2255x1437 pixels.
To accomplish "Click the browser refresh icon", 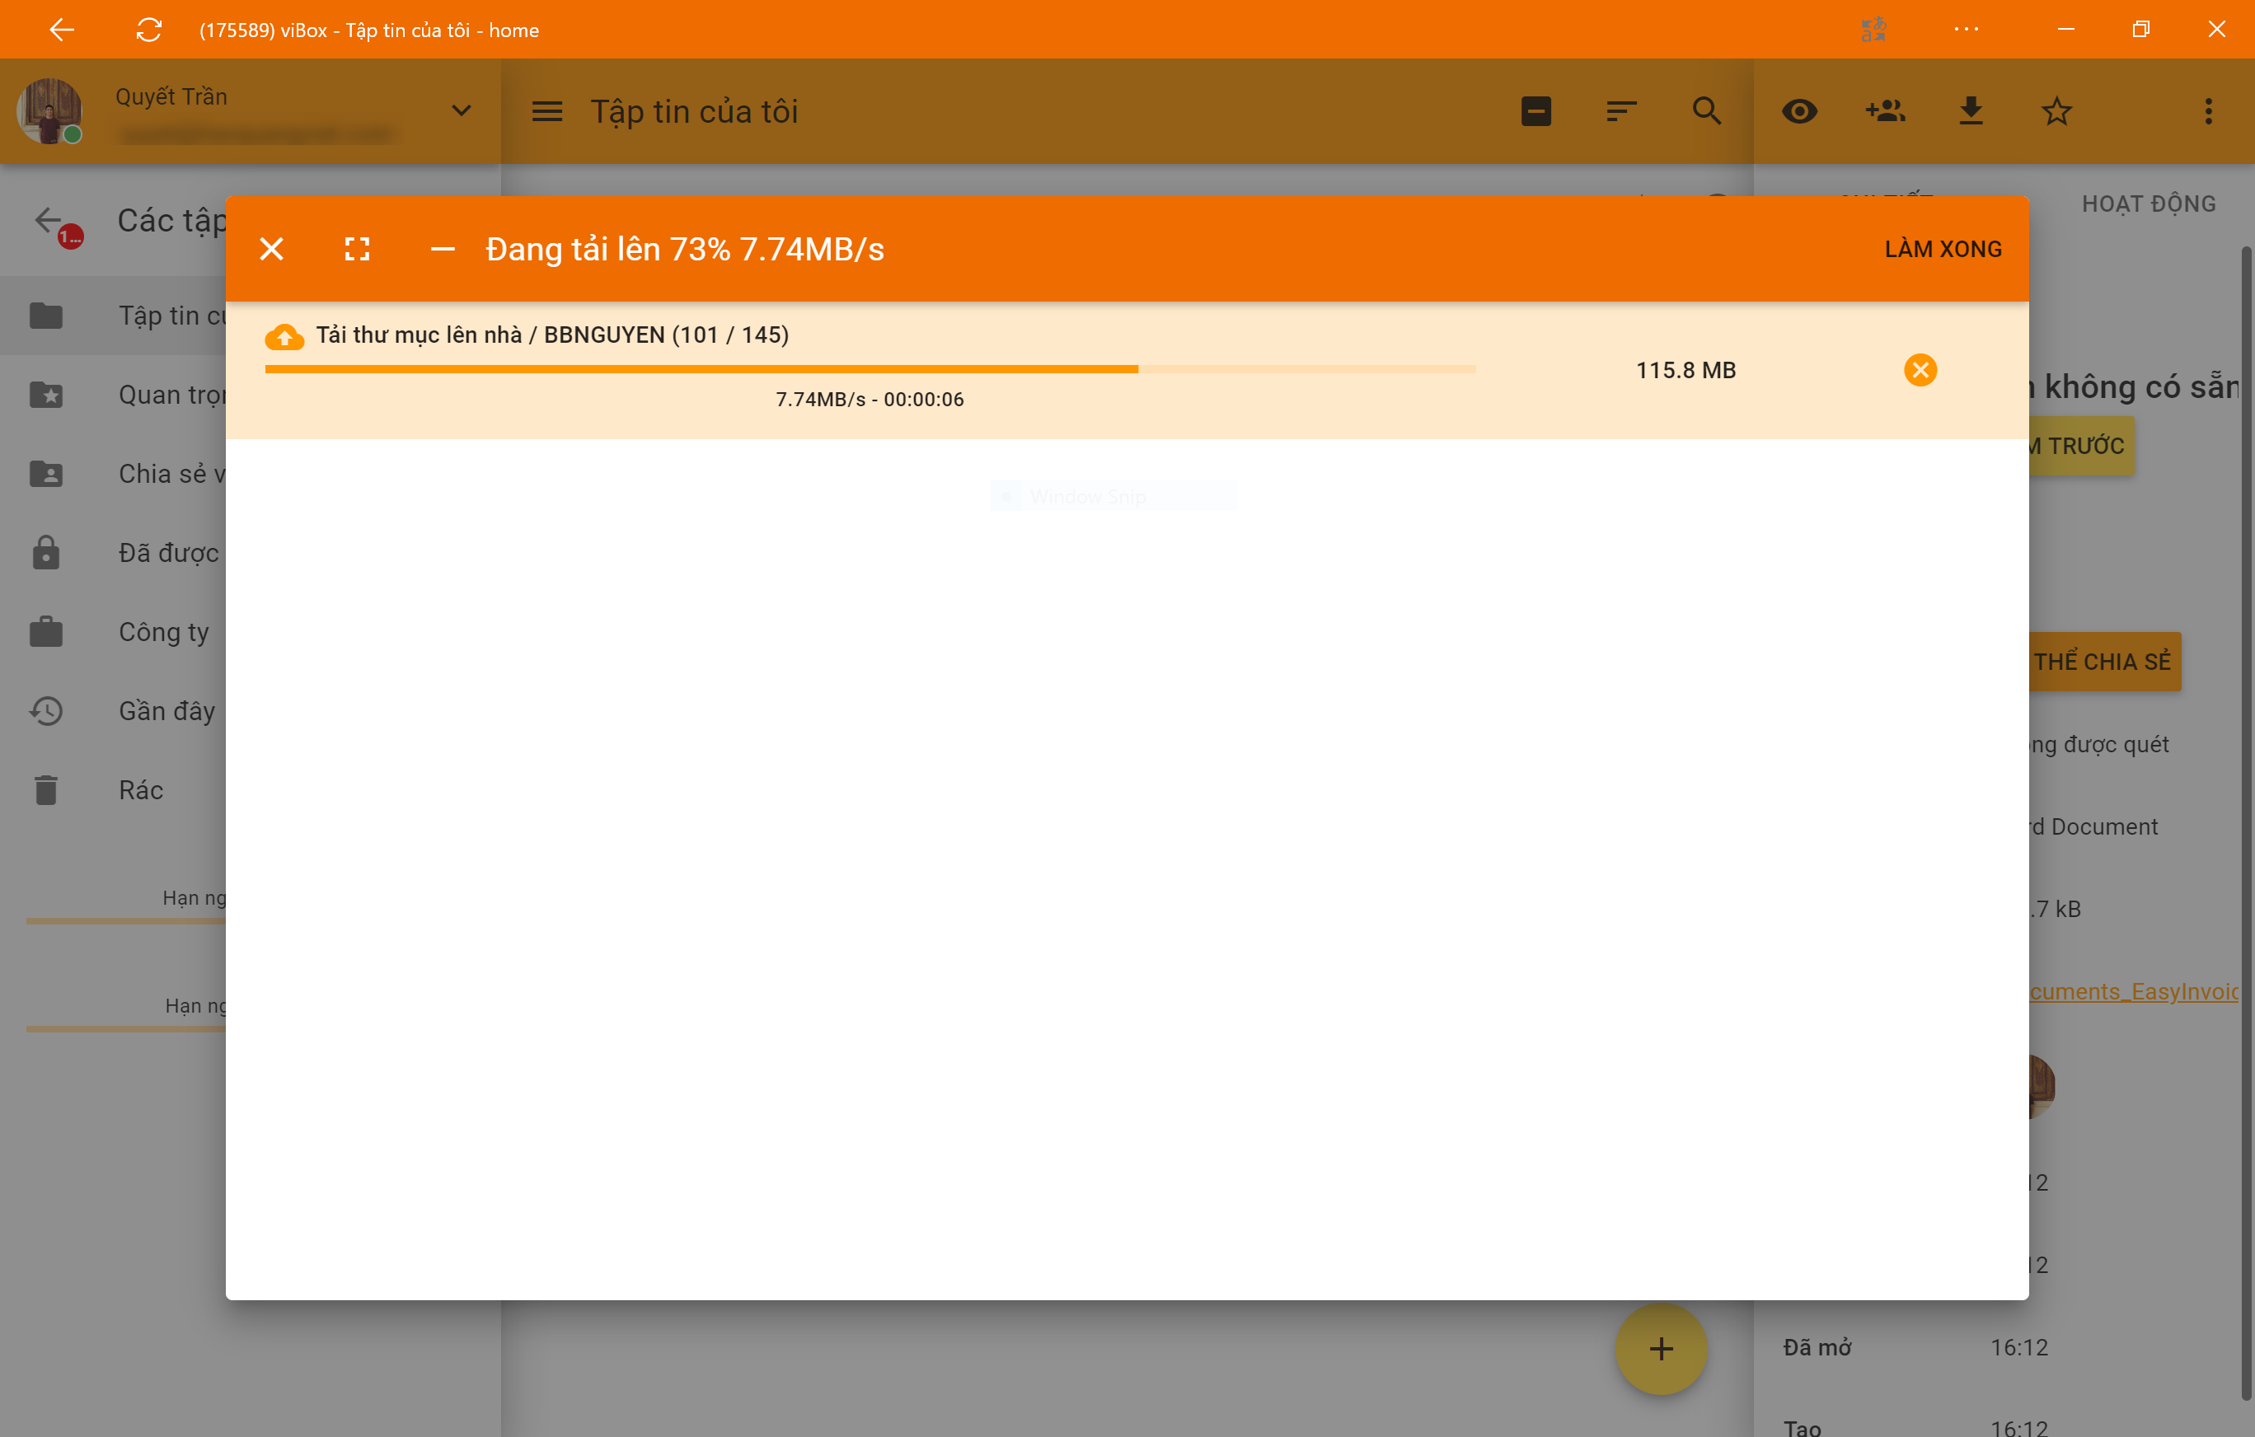I will [x=149, y=30].
